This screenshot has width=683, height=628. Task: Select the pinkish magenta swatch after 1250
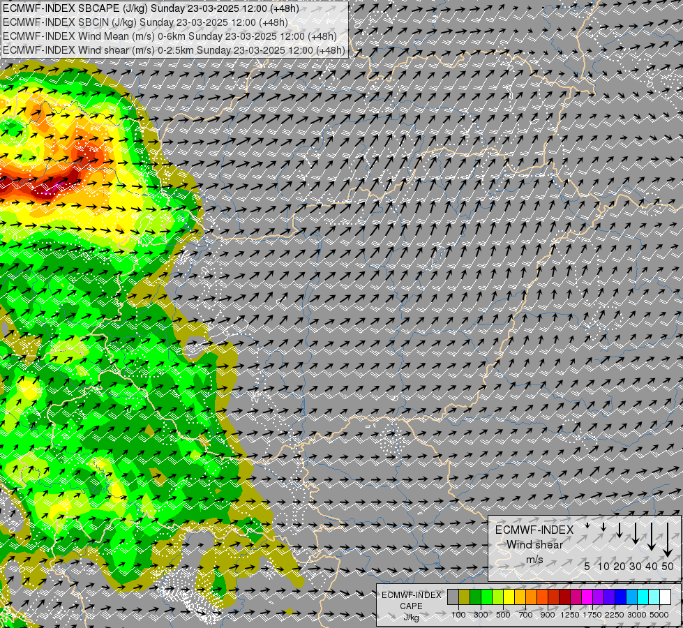[576, 597]
